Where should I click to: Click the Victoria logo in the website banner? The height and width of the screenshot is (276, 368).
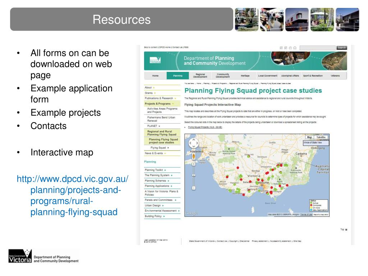[155, 60]
